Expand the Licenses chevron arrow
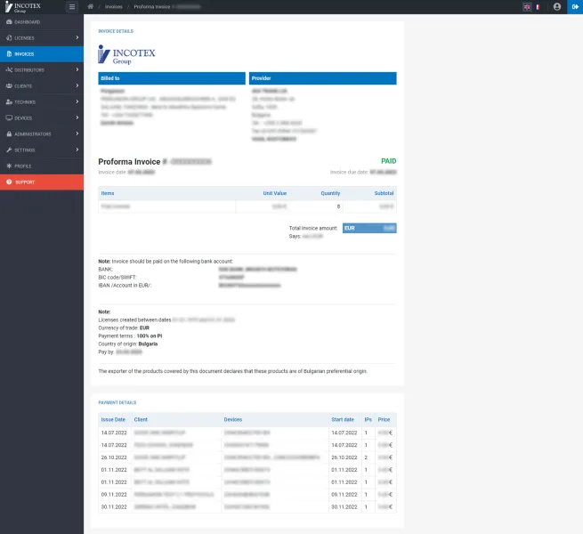 [77, 37]
